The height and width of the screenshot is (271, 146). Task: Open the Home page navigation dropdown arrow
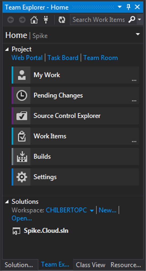(138, 34)
